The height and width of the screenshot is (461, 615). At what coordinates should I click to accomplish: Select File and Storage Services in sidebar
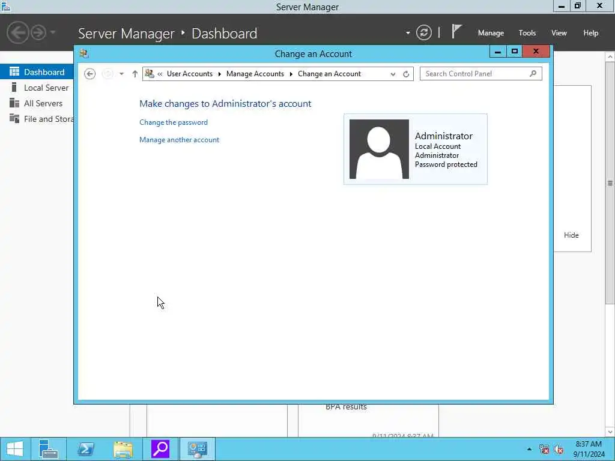click(37, 119)
